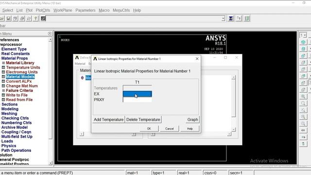
Task: Open the Plot menu
Action: pos(29,10)
